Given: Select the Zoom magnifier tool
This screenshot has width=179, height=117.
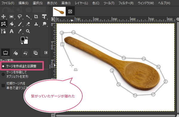Looking at the screenshot, I should coord(28,31).
